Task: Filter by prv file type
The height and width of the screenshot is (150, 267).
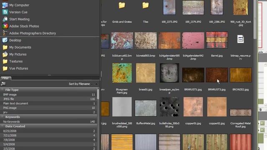Action: [x=49, y=112]
